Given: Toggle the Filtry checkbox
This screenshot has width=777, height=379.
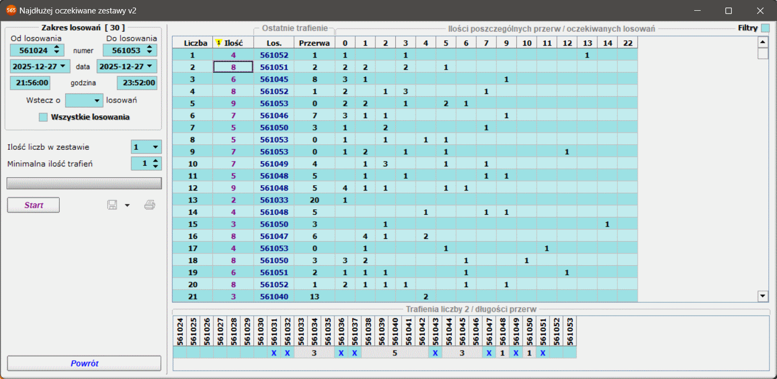Looking at the screenshot, I should 765,28.
